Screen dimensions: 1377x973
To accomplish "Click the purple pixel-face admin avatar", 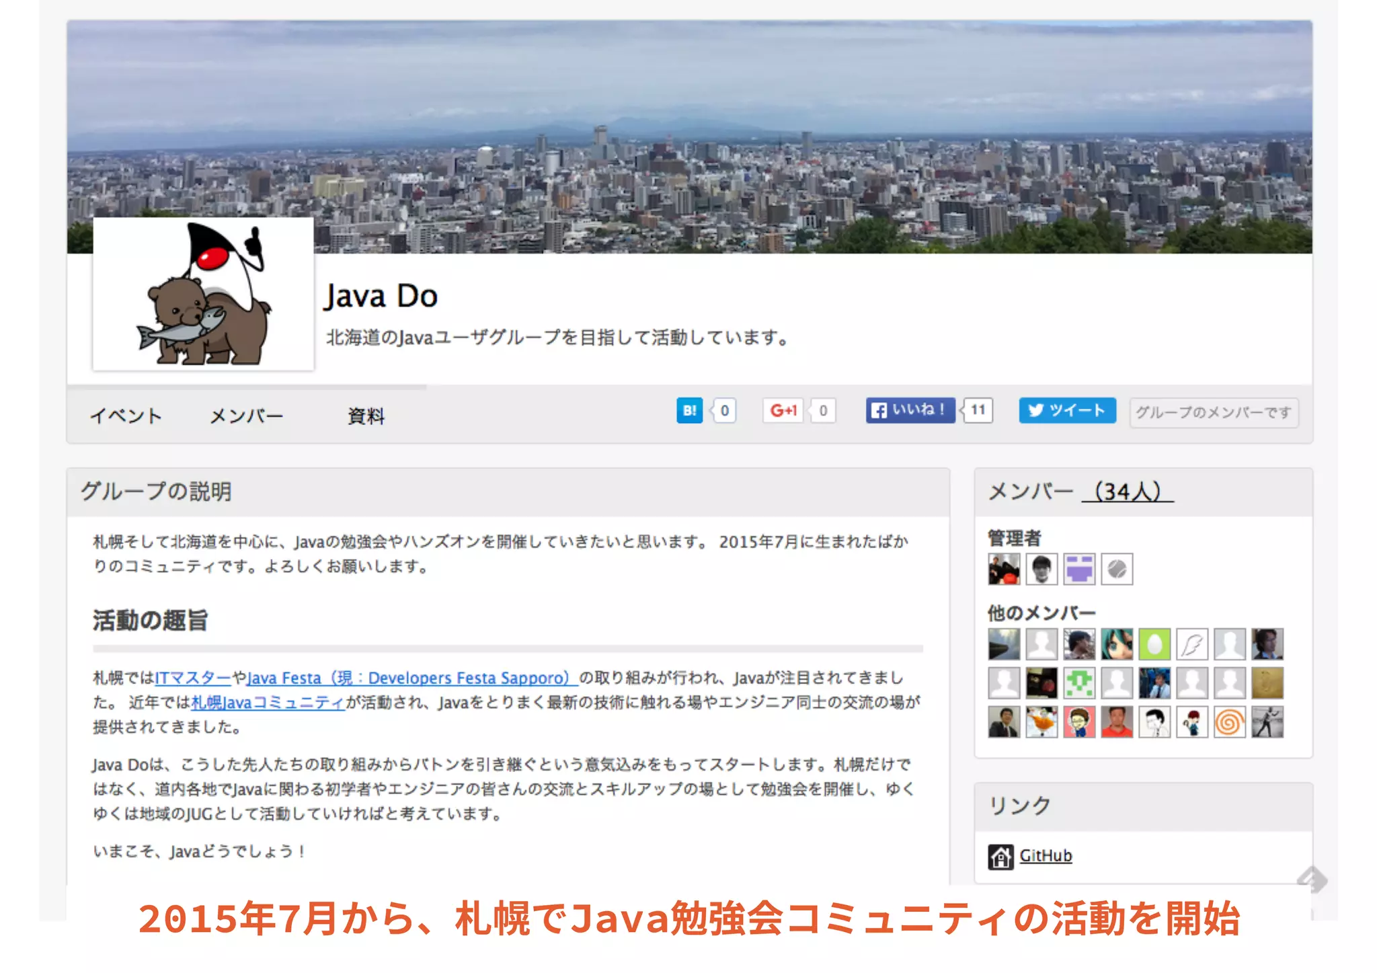I will tap(1079, 569).
